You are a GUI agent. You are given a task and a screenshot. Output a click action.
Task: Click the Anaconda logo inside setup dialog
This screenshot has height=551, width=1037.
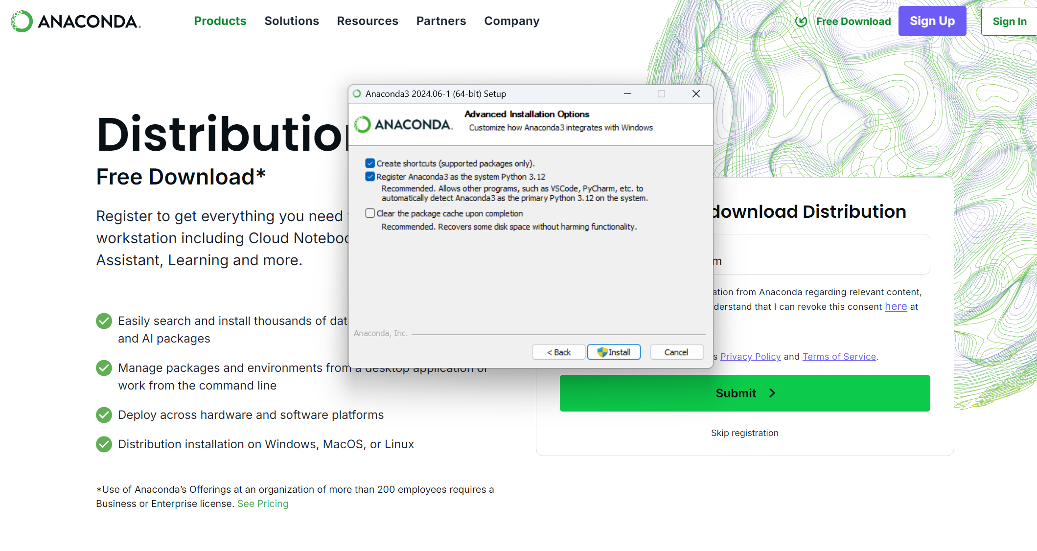pyautogui.click(x=403, y=124)
